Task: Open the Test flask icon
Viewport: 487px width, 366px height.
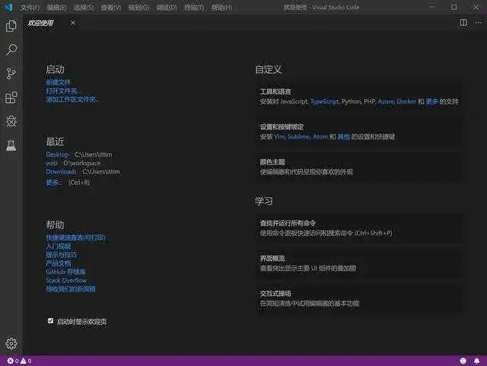Action: [11, 145]
